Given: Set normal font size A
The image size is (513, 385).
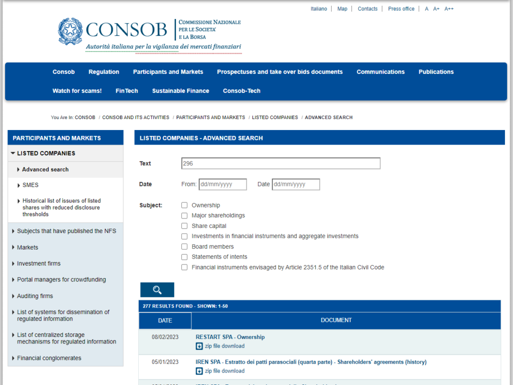Looking at the screenshot, I should coord(426,9).
